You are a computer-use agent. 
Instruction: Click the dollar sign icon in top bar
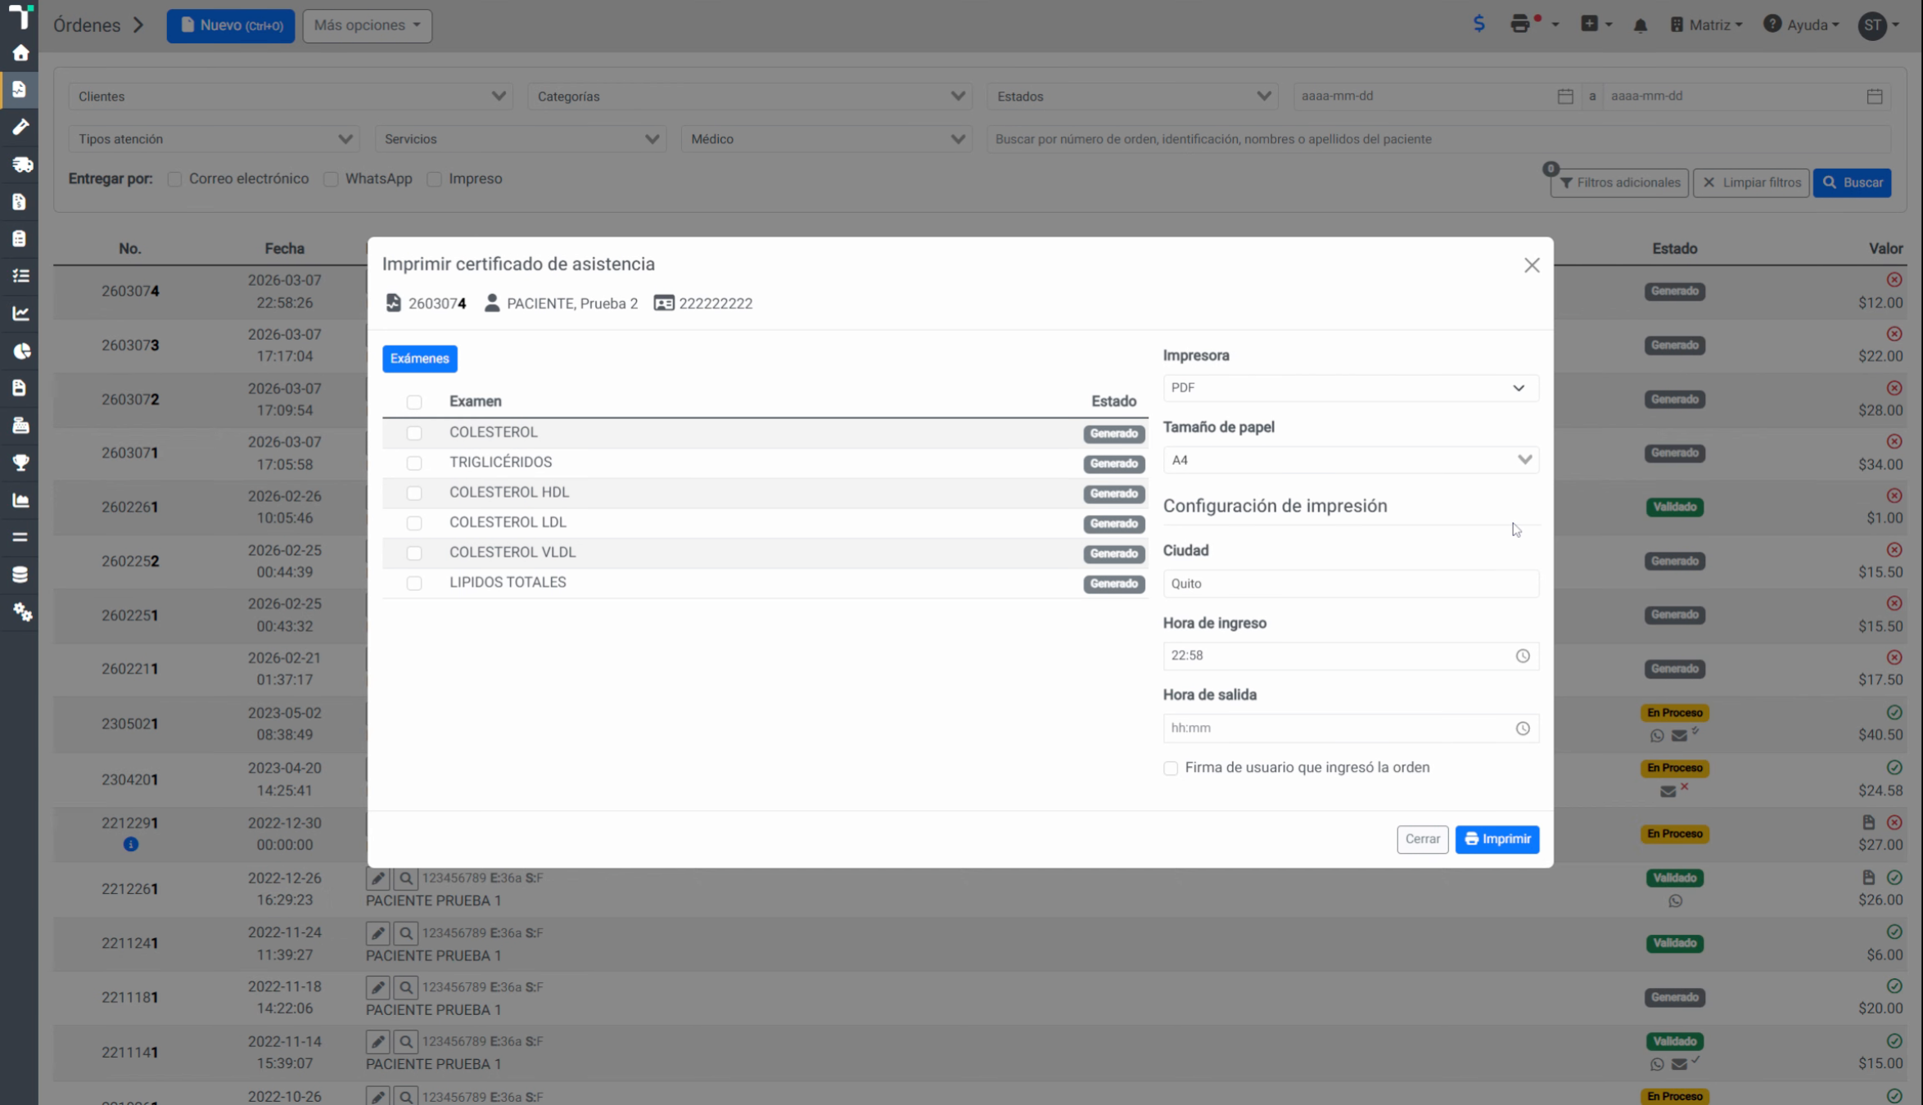pyautogui.click(x=1478, y=24)
